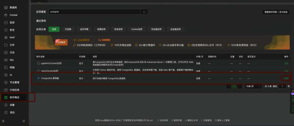Select the 已安装 installed category
Screen dimensions: 294x126
pos(68,29)
